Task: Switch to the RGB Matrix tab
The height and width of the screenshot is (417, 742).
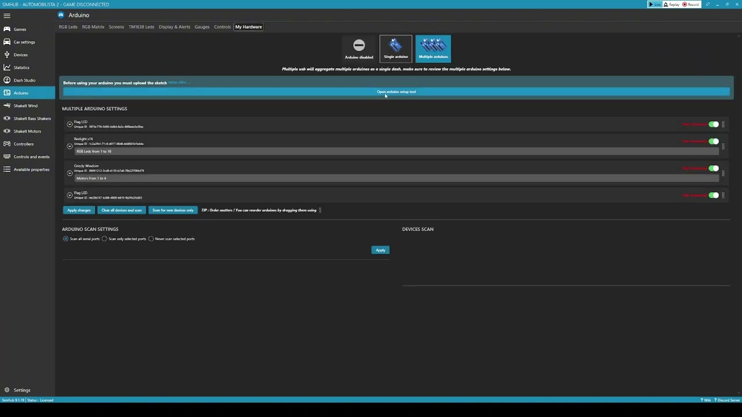Action: coord(93,27)
